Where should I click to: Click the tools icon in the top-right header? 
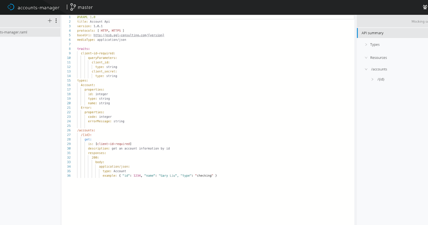[424, 7]
